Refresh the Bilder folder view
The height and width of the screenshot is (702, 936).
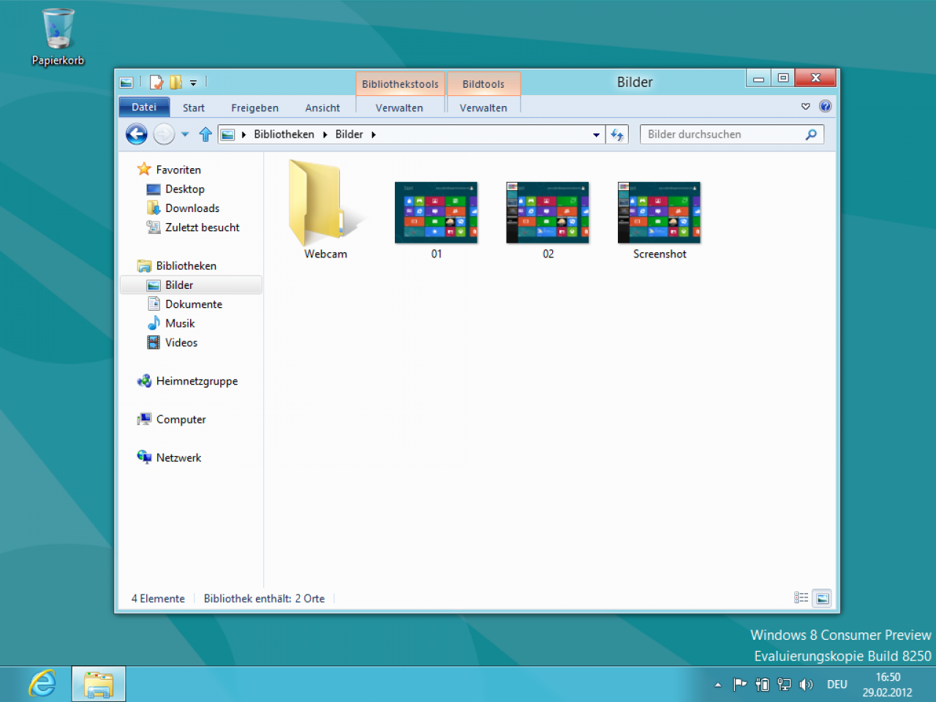(x=617, y=135)
